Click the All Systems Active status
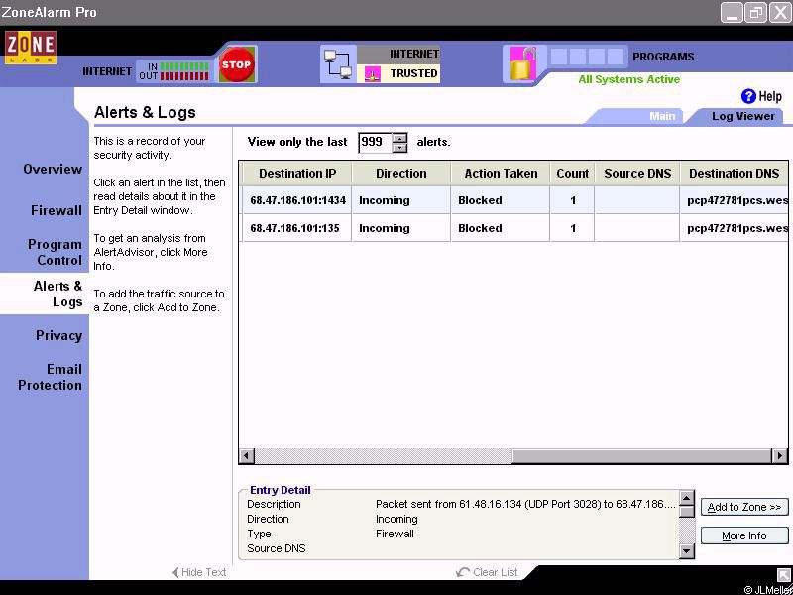 click(x=629, y=80)
